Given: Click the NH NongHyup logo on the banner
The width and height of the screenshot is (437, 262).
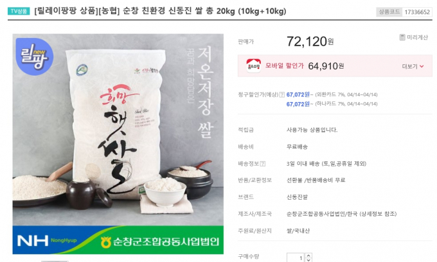Looking at the screenshot, I should (47, 240).
